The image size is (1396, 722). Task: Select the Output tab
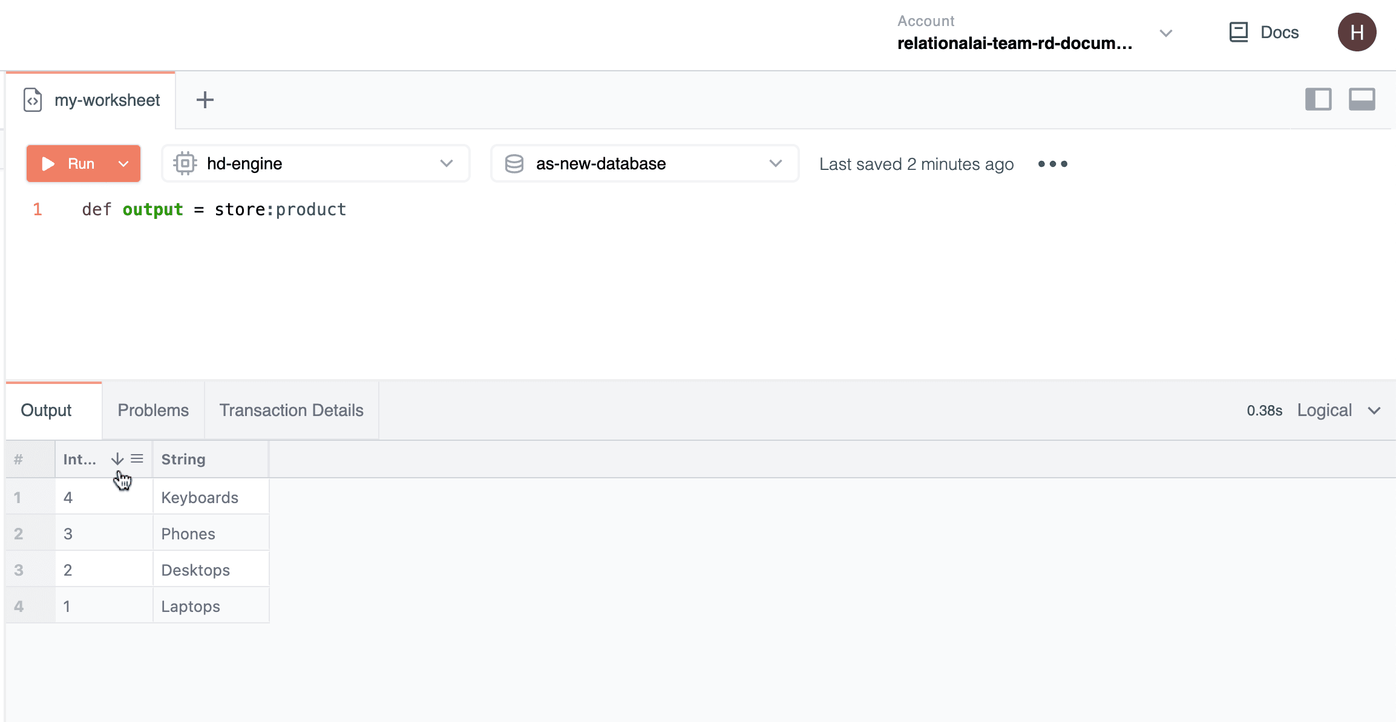coord(47,410)
